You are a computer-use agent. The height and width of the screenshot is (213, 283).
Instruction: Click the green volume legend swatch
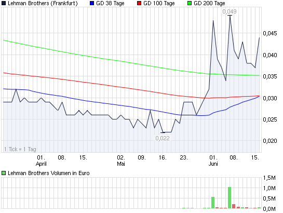click(4, 173)
